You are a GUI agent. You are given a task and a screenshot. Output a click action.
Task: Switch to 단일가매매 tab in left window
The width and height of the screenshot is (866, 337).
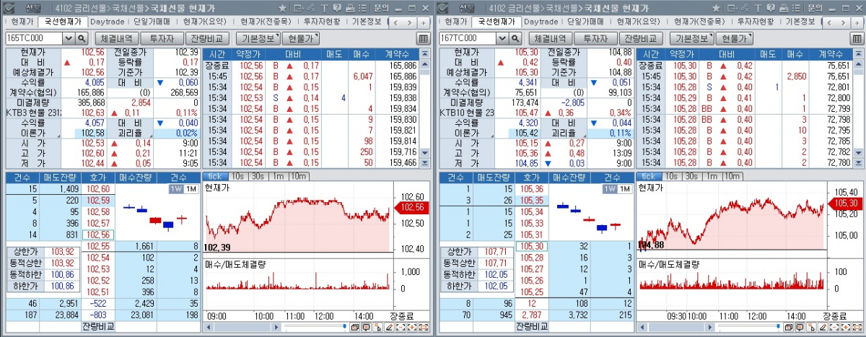click(x=152, y=22)
